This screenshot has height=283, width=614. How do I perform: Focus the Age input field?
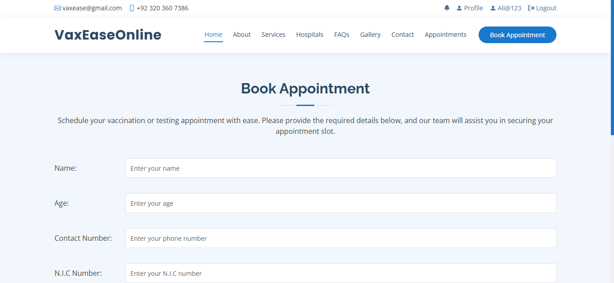[x=341, y=203]
